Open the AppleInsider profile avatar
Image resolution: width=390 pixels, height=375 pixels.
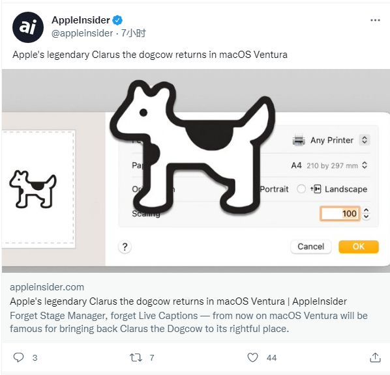[x=28, y=27]
